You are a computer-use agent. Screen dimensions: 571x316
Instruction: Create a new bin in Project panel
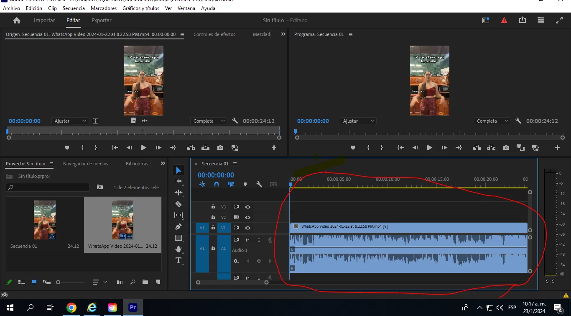tap(145, 282)
